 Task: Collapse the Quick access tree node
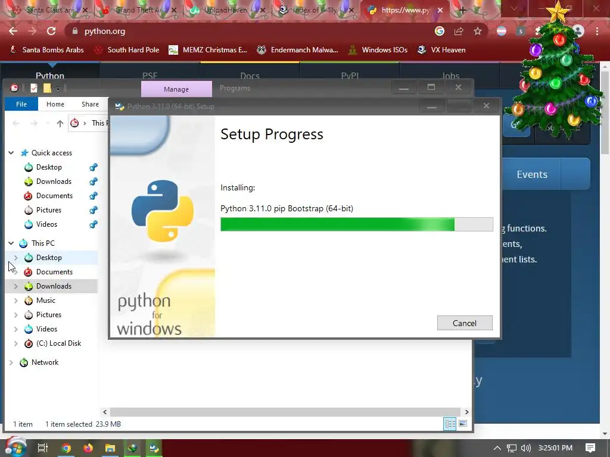(x=11, y=153)
